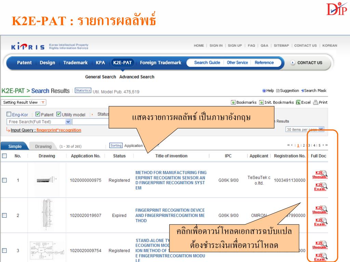Go to results page 5
This screenshot has width=350, height=262.
(x=320, y=145)
